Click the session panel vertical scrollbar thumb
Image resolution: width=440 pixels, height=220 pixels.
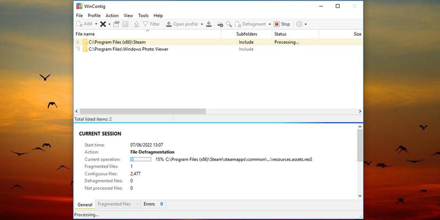(360, 145)
